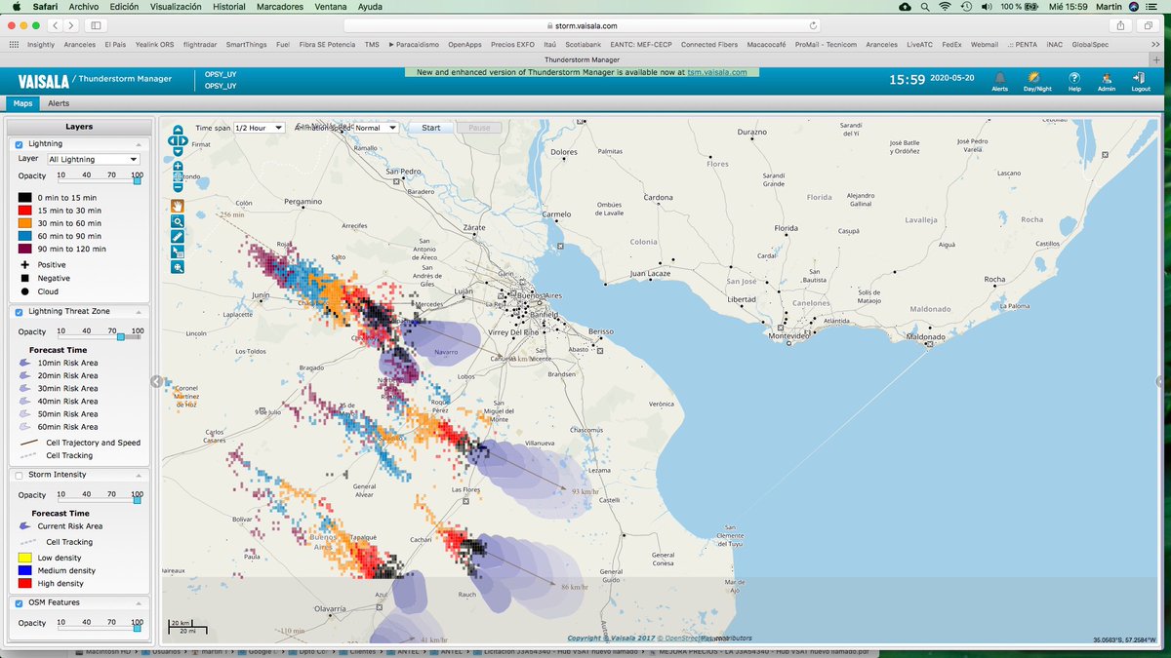
Task: Select the box zoom magnifier tool
Action: pos(178,222)
